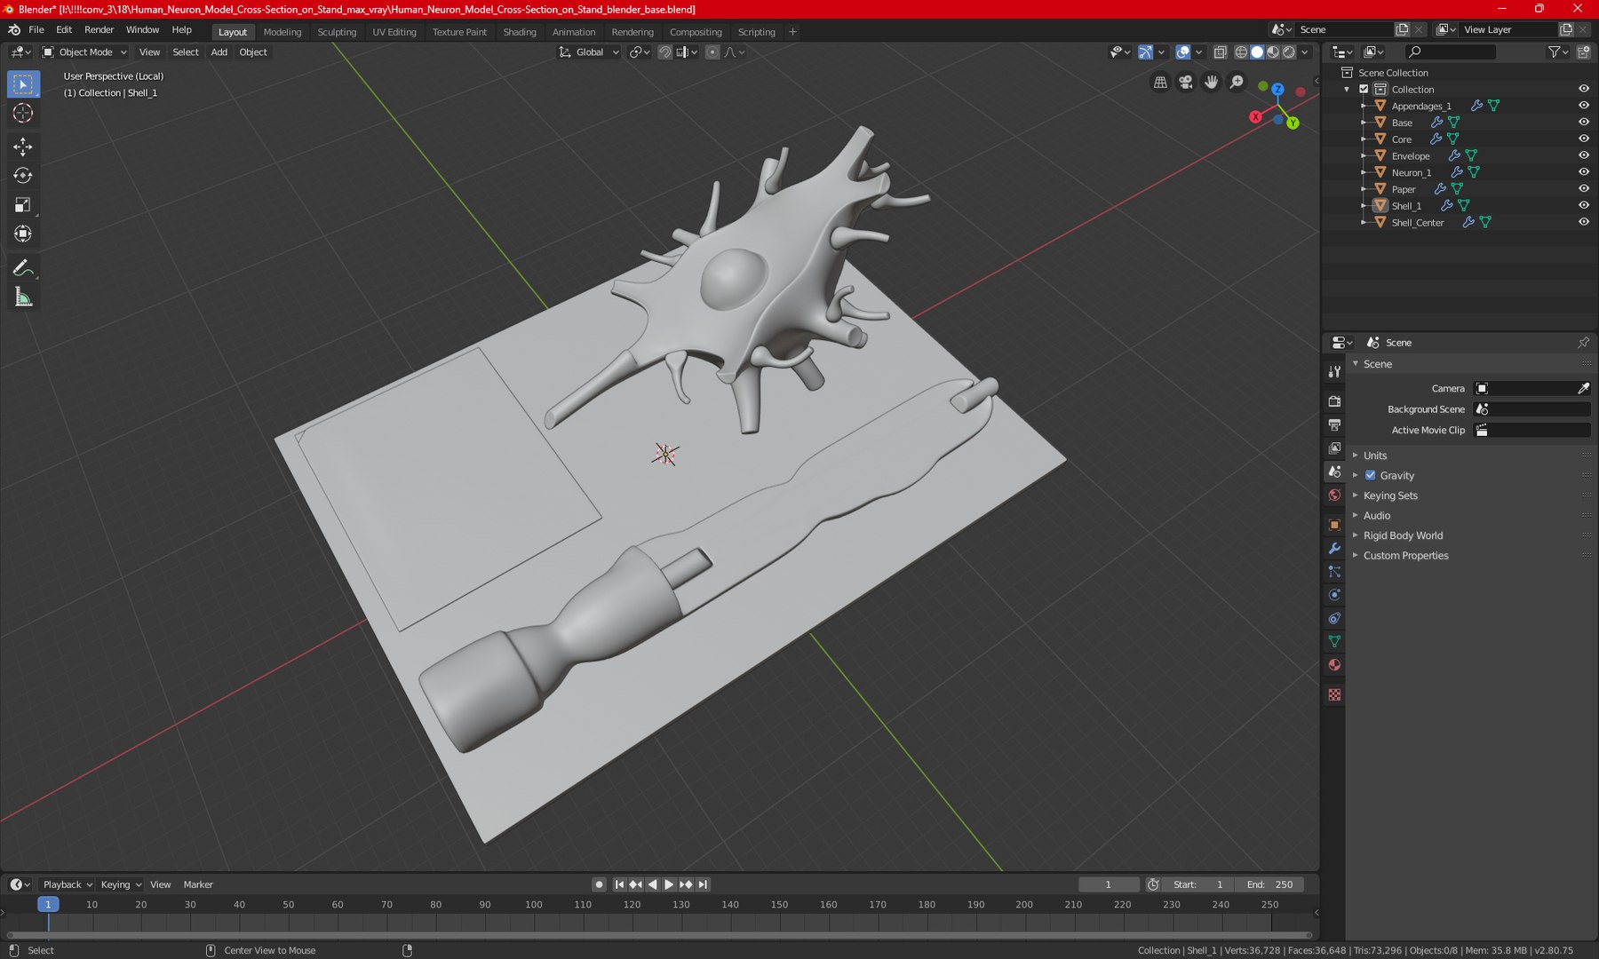This screenshot has width=1599, height=959.
Task: Open the Render menu
Action: [99, 30]
